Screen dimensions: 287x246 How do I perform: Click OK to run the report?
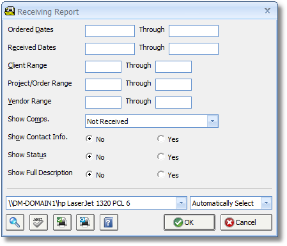pyautogui.click(x=189, y=222)
